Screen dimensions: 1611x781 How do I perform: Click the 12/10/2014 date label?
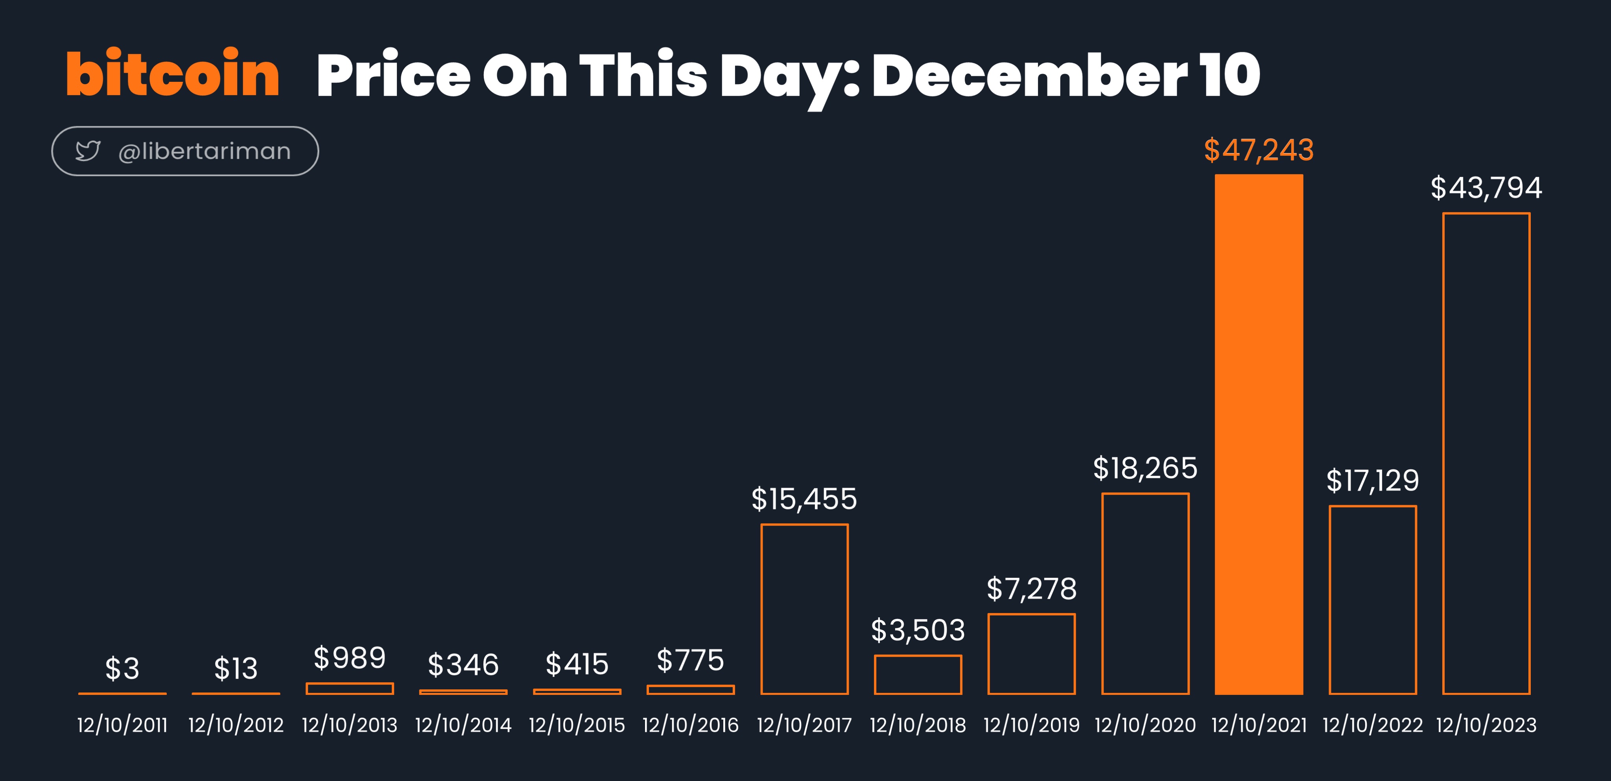coord(463,725)
